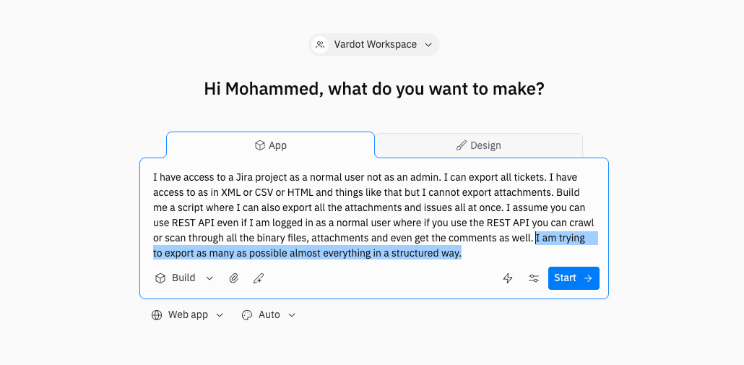Viewport: 744px width, 365px height.
Task: Click the cube icon next to Build
Action: 160,278
